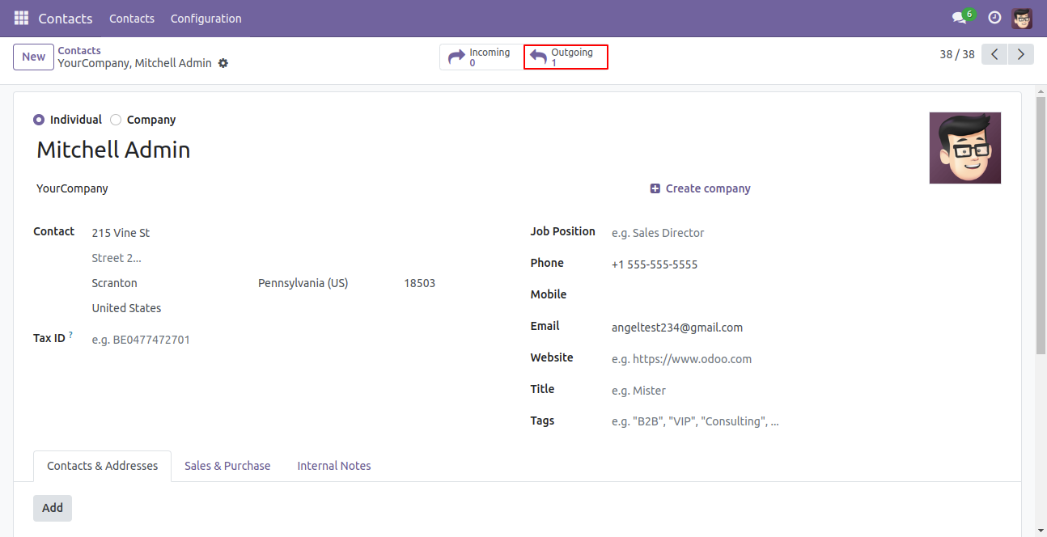Switch to Sales & Purchase tab
The width and height of the screenshot is (1047, 537).
(227, 466)
